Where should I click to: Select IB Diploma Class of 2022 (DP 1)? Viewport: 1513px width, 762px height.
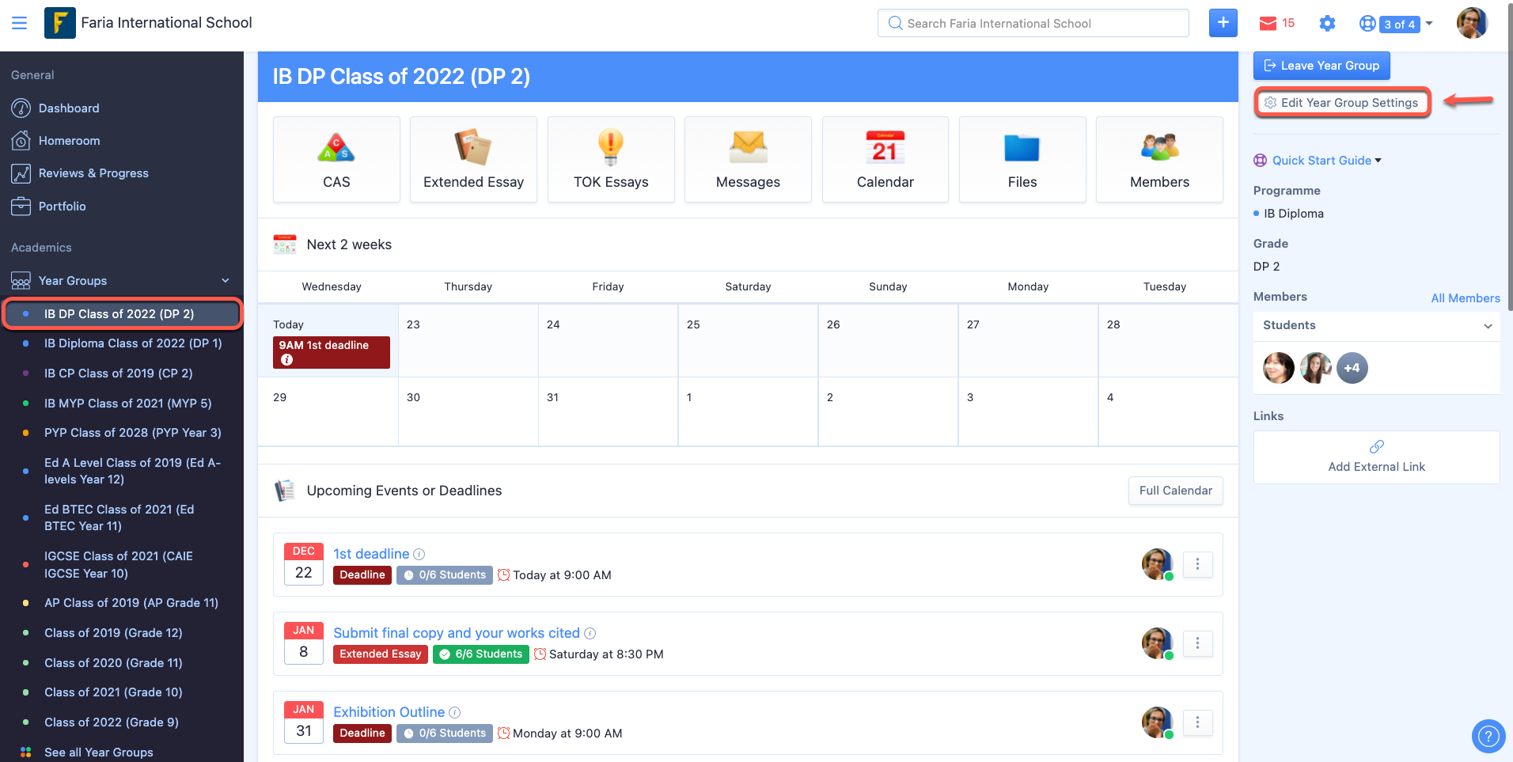(x=133, y=343)
